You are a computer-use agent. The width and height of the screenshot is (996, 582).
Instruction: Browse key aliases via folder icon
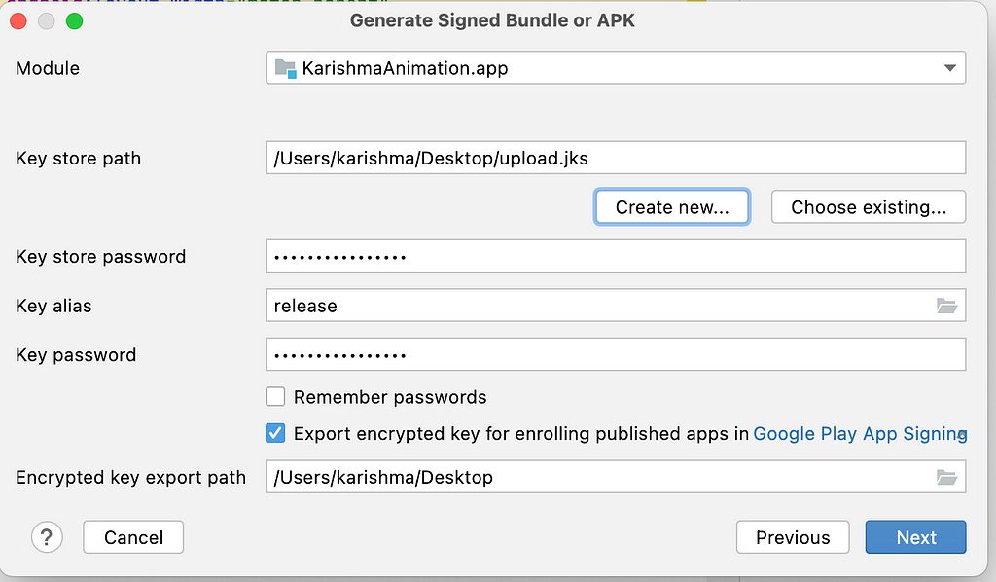click(946, 306)
